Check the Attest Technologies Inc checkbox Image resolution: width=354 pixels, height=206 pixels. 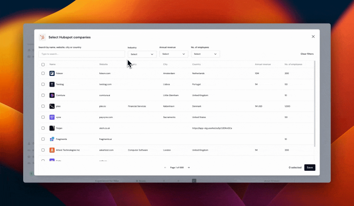[x=43, y=150]
